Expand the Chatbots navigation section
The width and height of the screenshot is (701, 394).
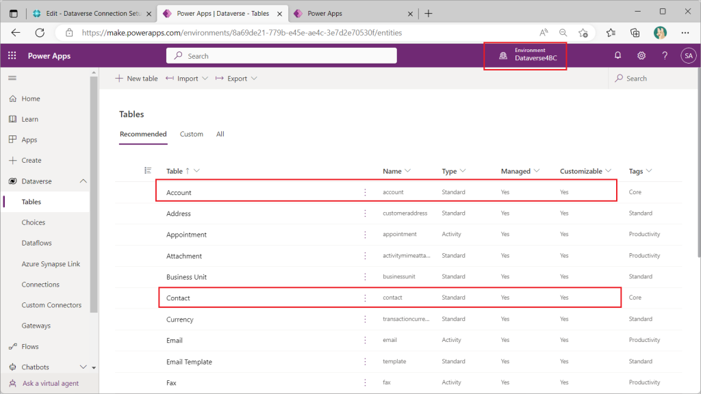click(83, 367)
